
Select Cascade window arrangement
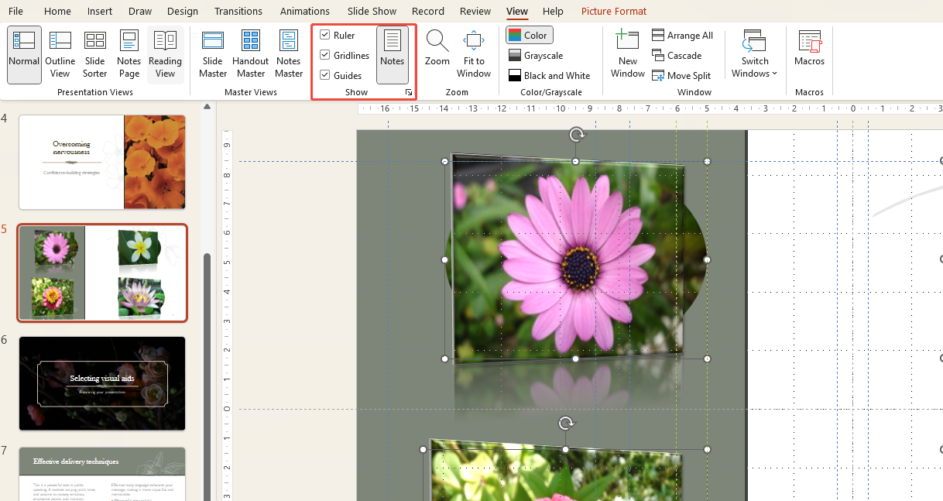677,56
